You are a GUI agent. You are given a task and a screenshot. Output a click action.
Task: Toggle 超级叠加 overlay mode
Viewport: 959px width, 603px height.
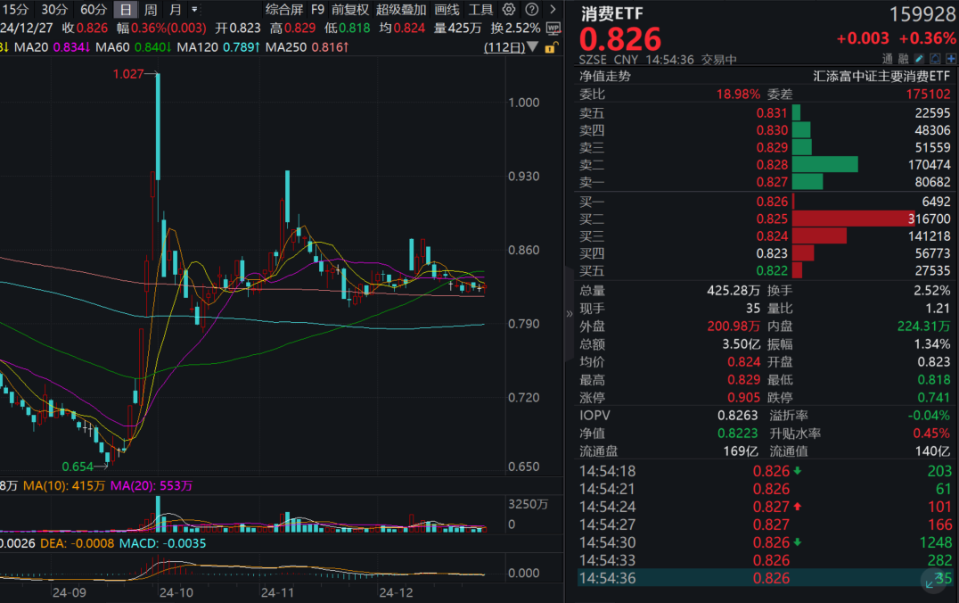click(x=401, y=10)
